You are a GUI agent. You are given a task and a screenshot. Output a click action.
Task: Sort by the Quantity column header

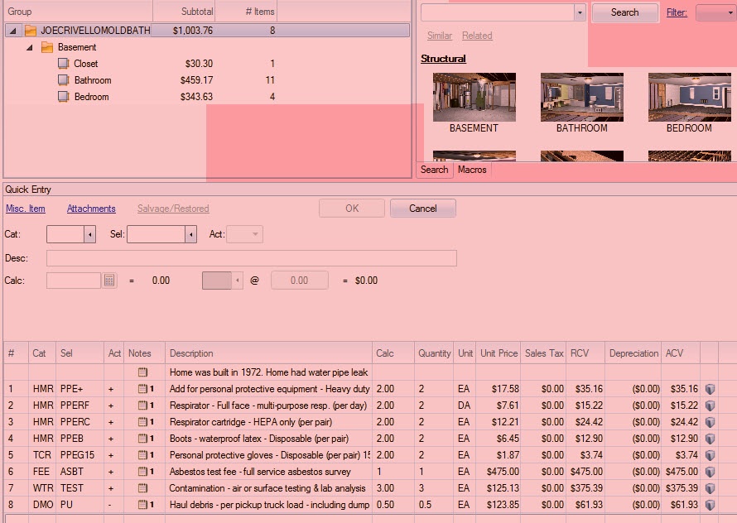(x=434, y=353)
